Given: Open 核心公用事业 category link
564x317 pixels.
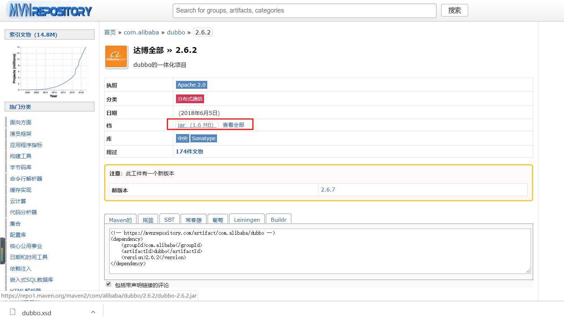Looking at the screenshot, I should pyautogui.click(x=26, y=246).
